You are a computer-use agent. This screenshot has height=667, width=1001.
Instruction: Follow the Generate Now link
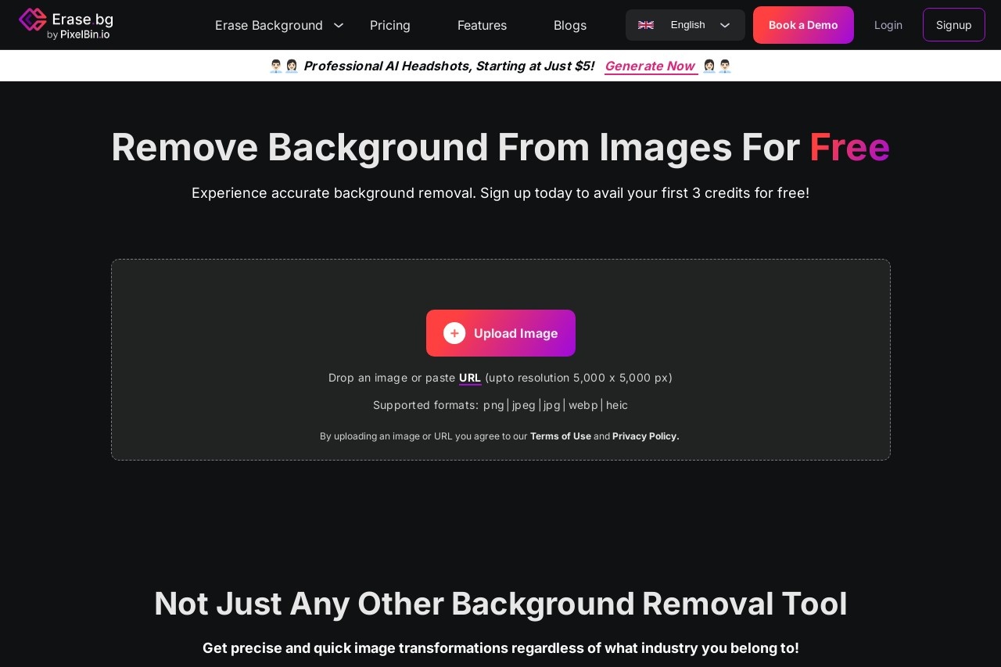pyautogui.click(x=650, y=66)
